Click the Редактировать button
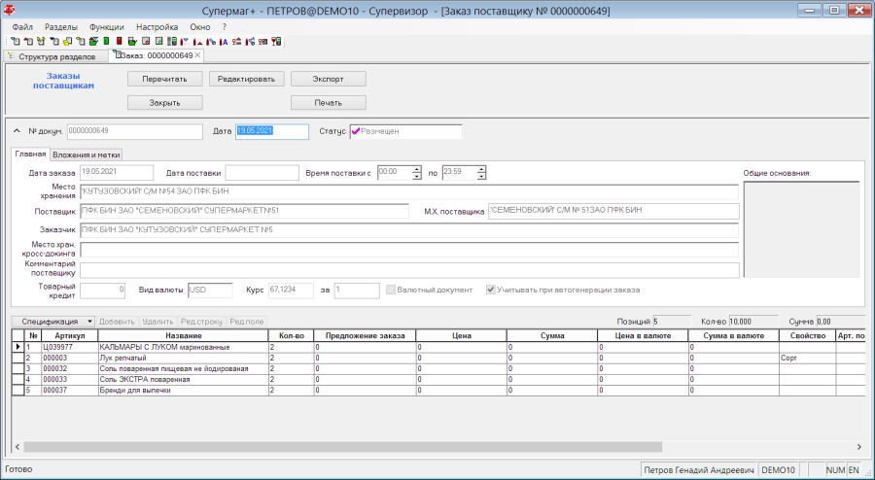 [246, 79]
